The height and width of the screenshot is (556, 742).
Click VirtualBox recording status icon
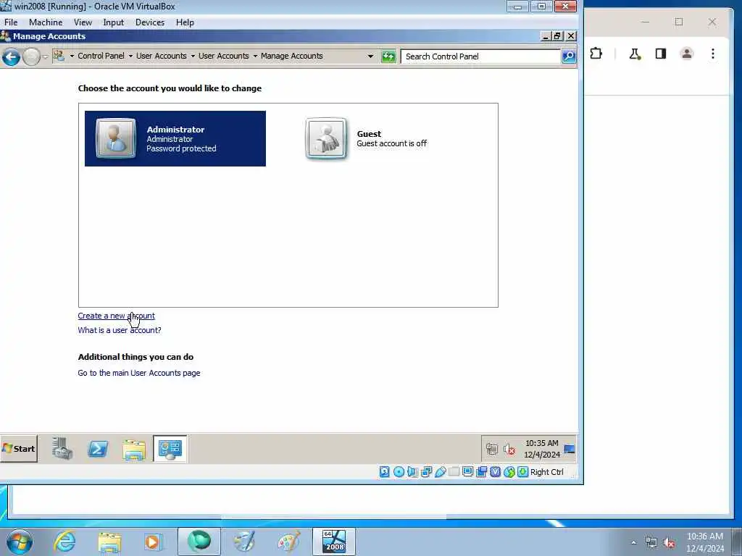click(x=482, y=472)
